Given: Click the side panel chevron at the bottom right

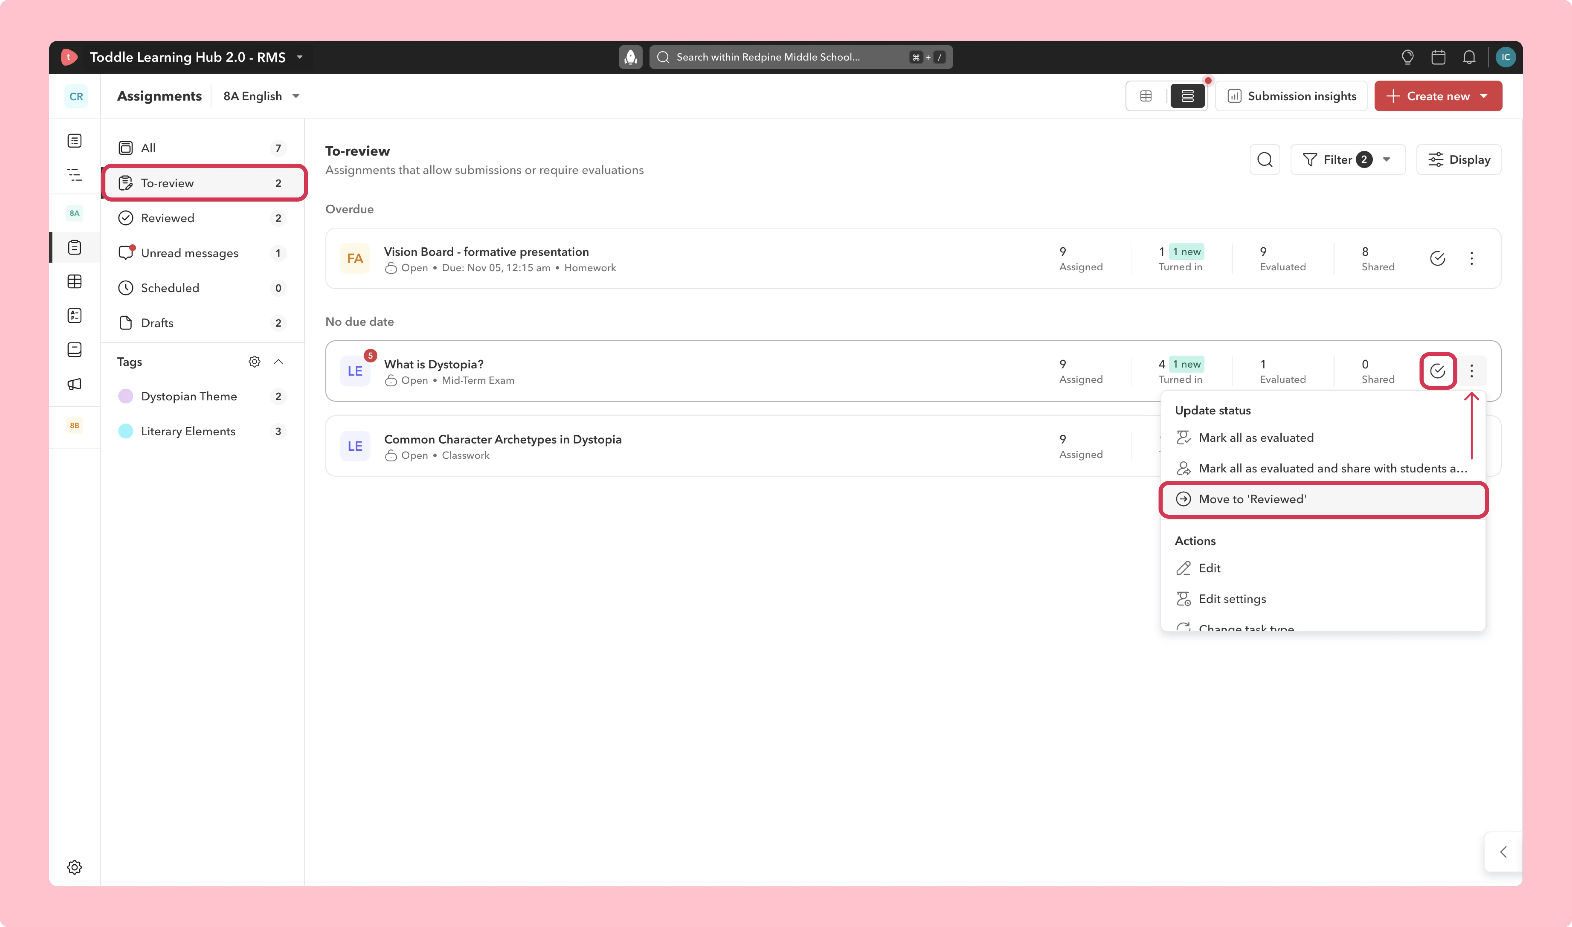Looking at the screenshot, I should (1503, 852).
